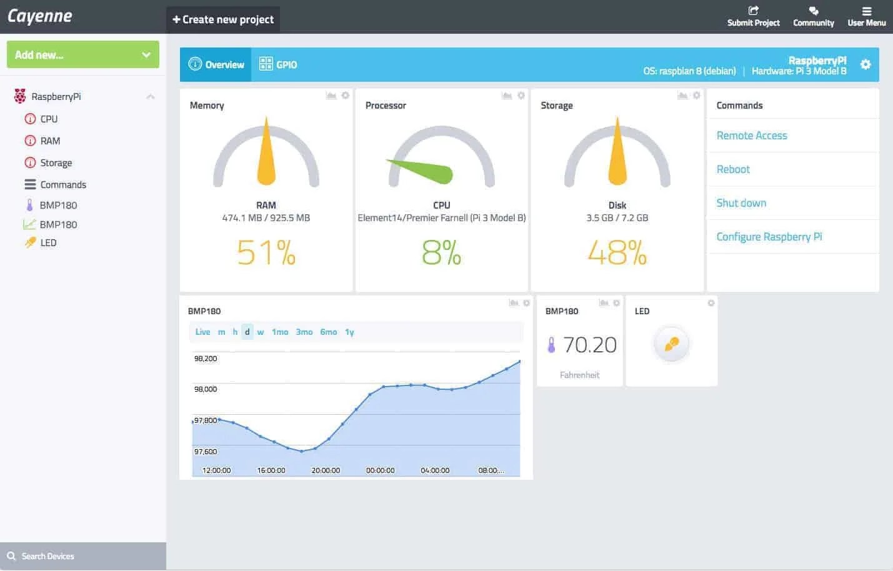Screen dimensions: 893x571
Task: Open settings gear of BMP180 graph widget
Action: (x=527, y=303)
